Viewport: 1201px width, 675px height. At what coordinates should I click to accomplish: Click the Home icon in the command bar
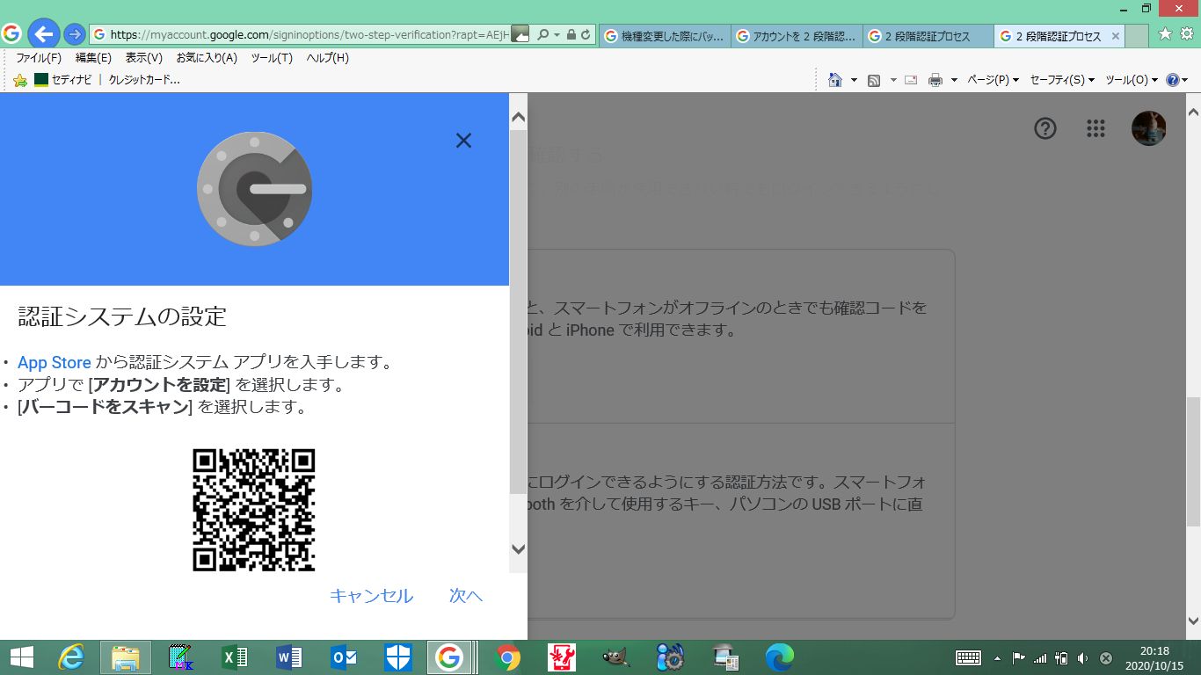click(x=836, y=80)
